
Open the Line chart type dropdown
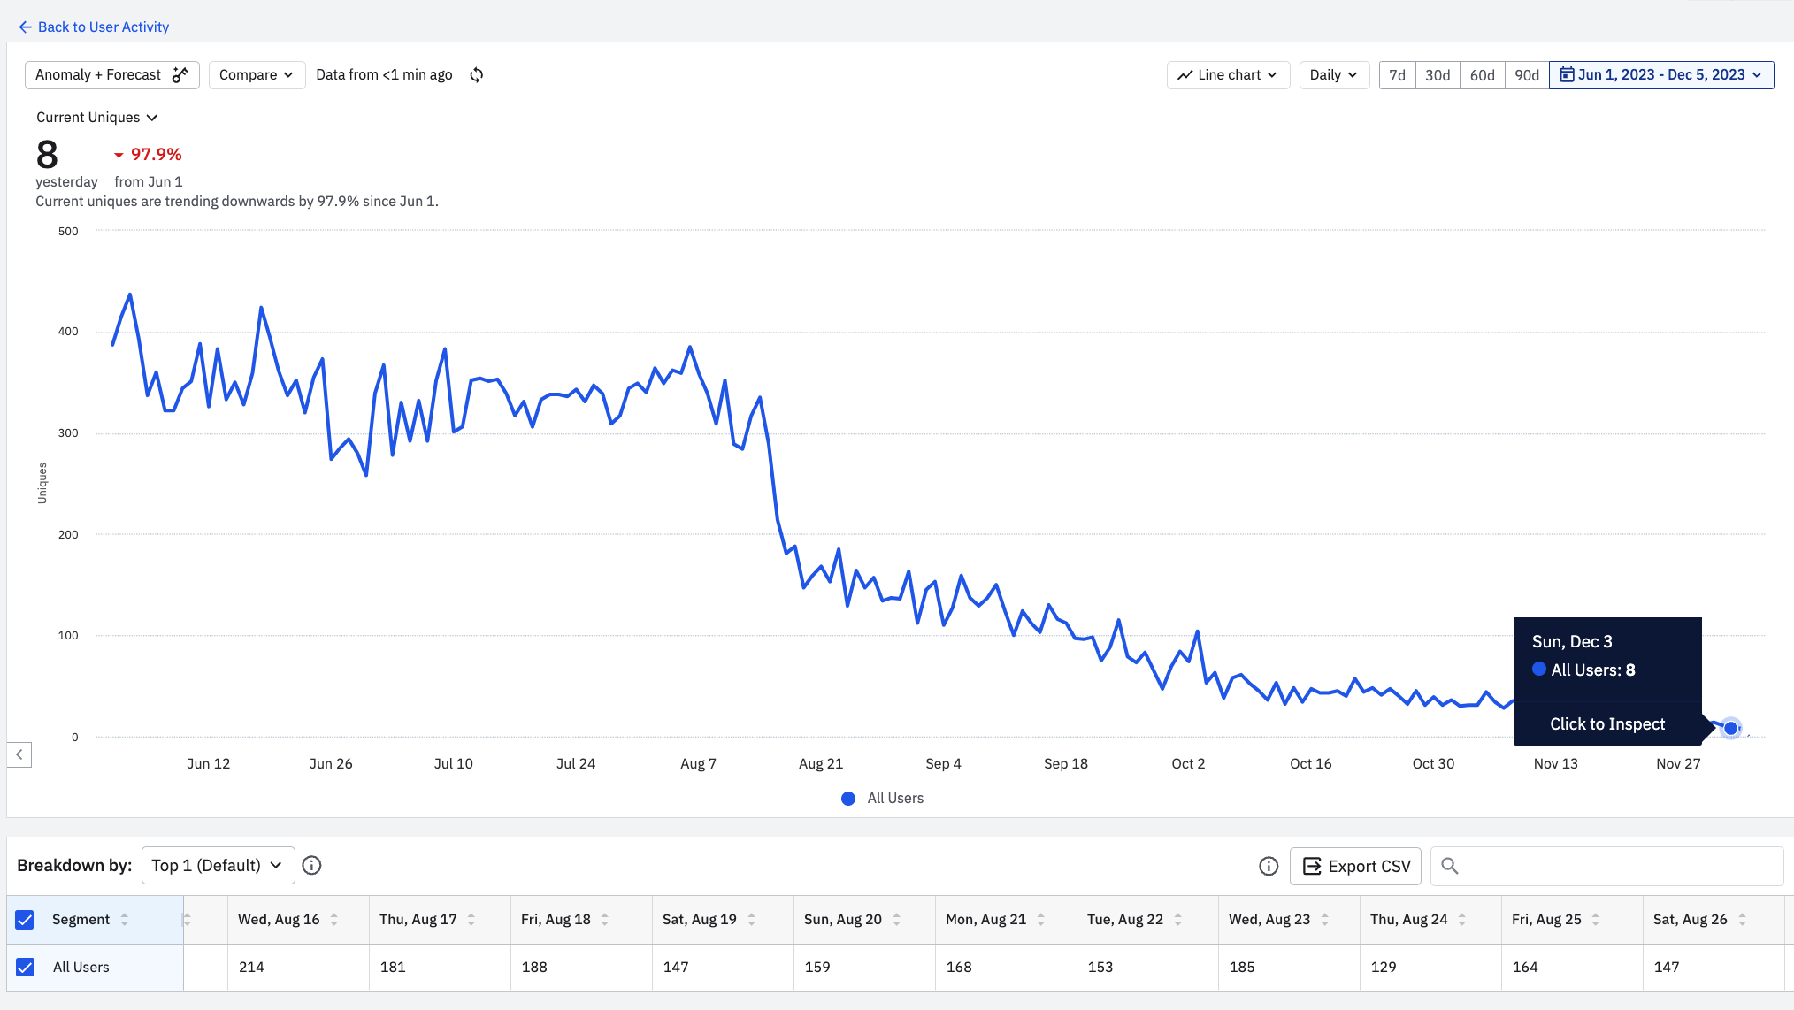click(x=1227, y=75)
